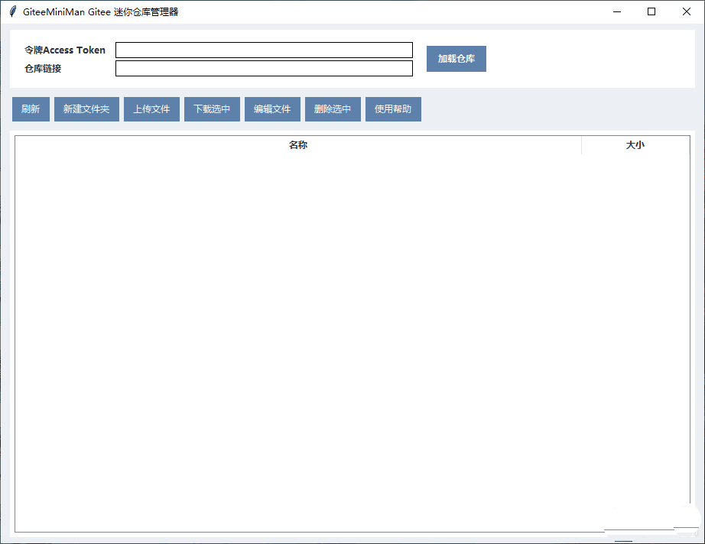Click the 令牌Access Token label text
This screenshot has width=705, height=544.
65,50
